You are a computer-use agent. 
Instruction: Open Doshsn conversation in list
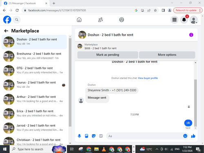click(34, 42)
